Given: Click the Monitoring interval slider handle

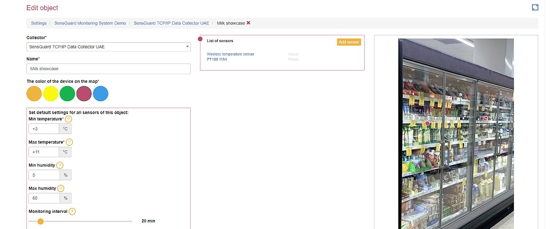Looking at the screenshot, I should click(x=41, y=221).
